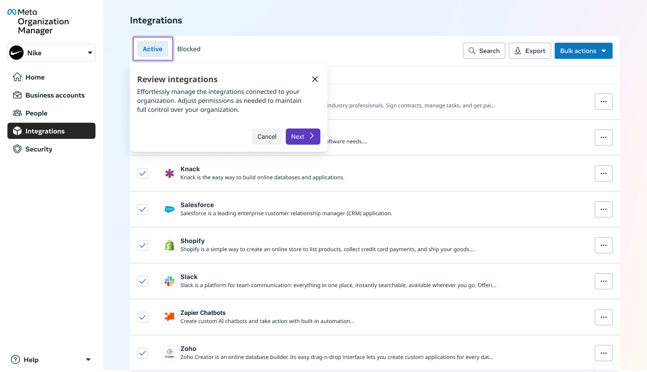
Task: Close the Review integrations popup
Action: pyautogui.click(x=315, y=79)
